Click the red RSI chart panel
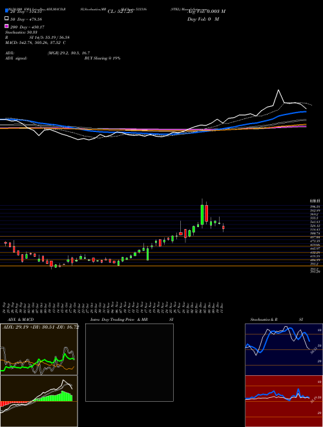323x427 pixels. [x=284, y=401]
